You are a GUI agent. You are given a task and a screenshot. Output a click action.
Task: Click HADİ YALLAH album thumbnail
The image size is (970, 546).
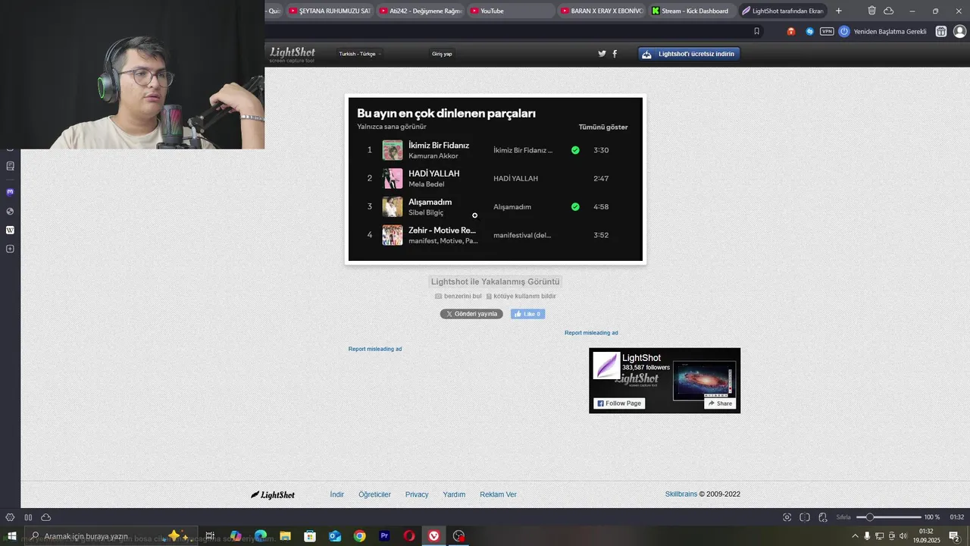coord(393,178)
